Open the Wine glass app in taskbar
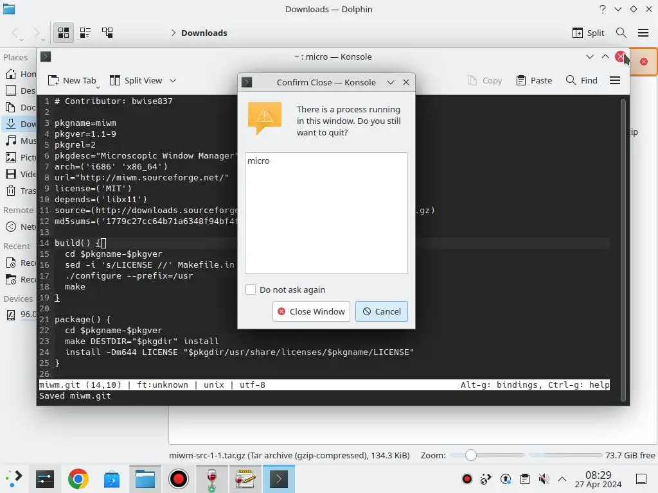This screenshot has width=658, height=493. [212, 479]
